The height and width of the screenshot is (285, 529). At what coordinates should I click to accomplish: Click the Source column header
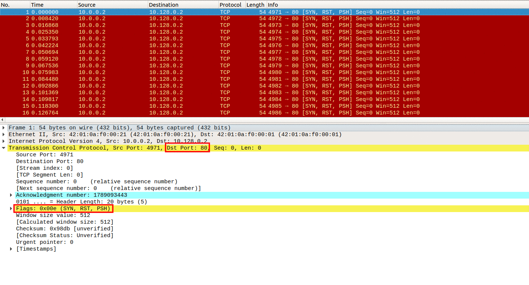click(x=113, y=5)
